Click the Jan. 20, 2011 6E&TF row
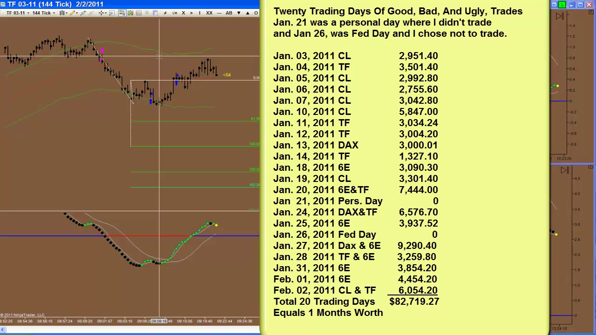This screenshot has height=335, width=596. 355,190
